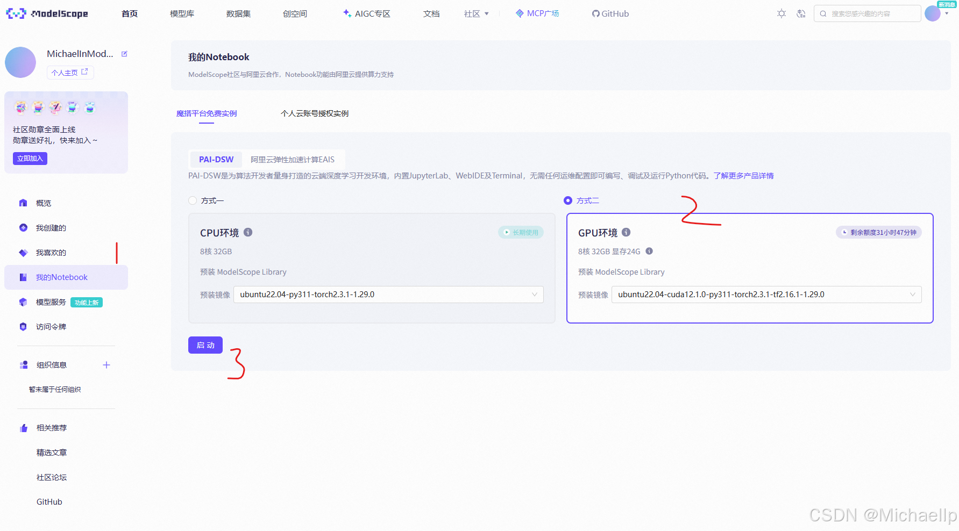This screenshot has height=531, width=959.
Task: Click the 模型服务 cube icon
Action: click(23, 302)
